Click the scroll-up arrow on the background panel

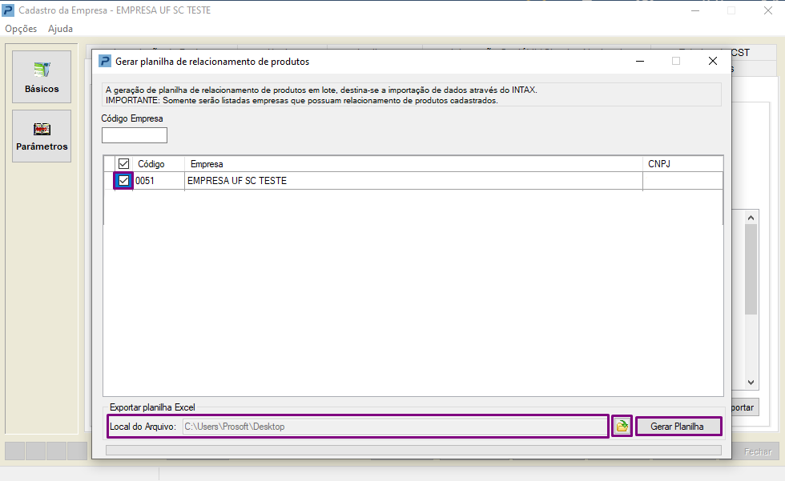(751, 218)
